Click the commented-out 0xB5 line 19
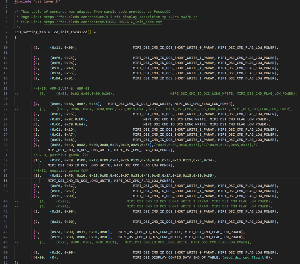The height and width of the screenshot is (264, 300). coord(156,94)
